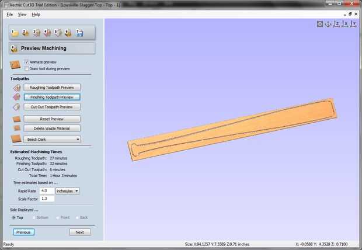
Task: Go to step 1 model icon
Action: [15, 33]
